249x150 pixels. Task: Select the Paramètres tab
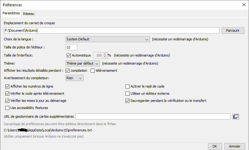11,13
